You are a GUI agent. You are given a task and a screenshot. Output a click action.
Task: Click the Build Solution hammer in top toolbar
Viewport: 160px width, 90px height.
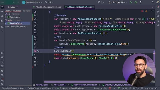pos(99,2)
